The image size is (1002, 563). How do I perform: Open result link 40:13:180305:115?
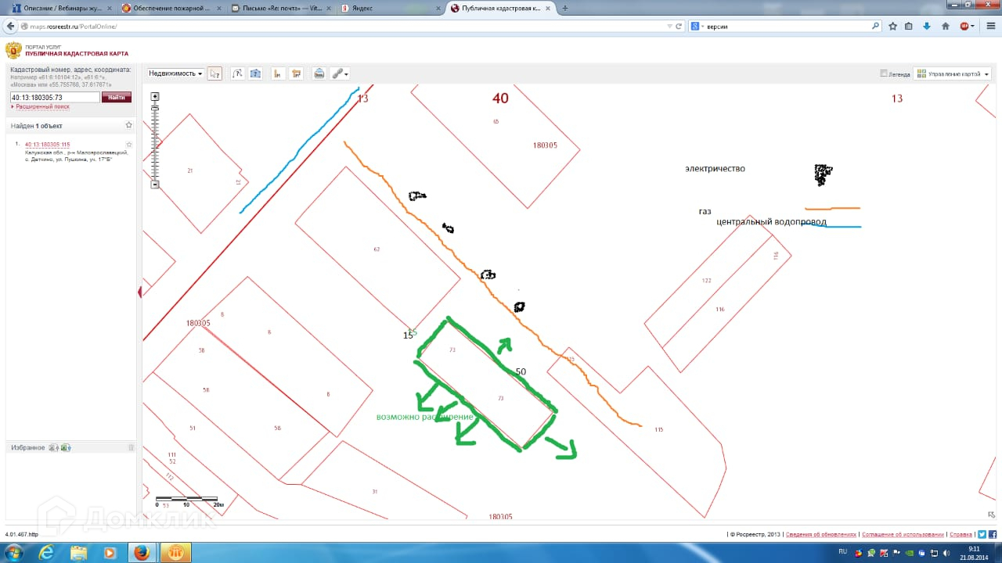pos(47,145)
